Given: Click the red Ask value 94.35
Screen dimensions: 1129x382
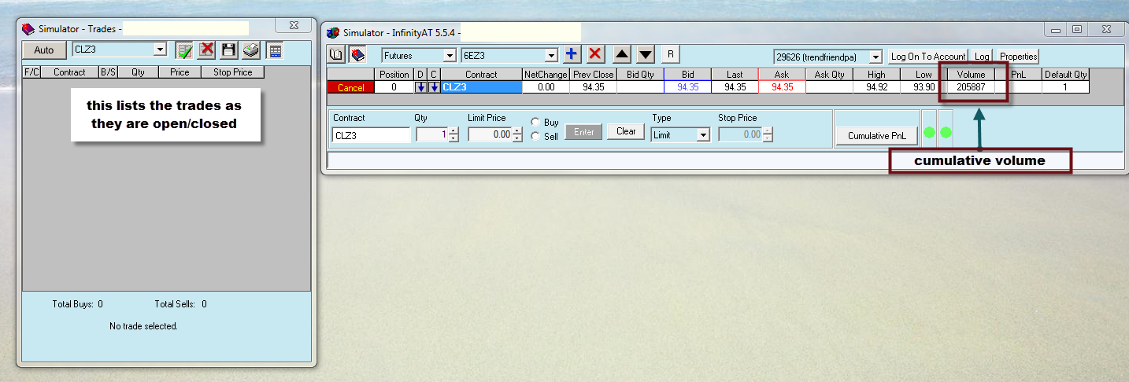Looking at the screenshot, I should tap(782, 87).
